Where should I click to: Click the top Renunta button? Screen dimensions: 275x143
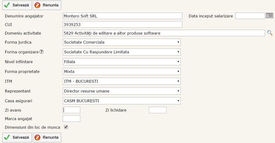click(47, 5)
